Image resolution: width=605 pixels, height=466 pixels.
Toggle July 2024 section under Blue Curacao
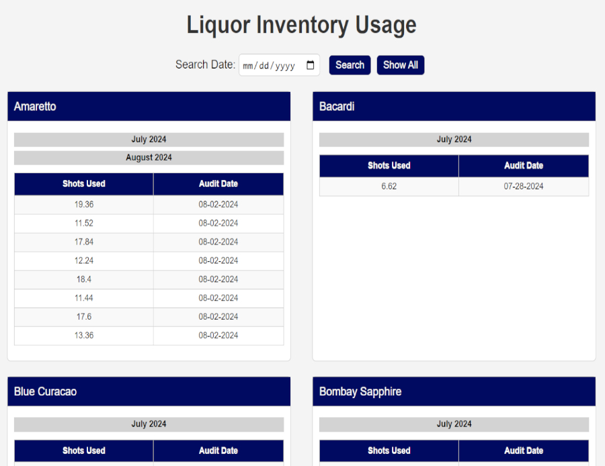tap(149, 424)
